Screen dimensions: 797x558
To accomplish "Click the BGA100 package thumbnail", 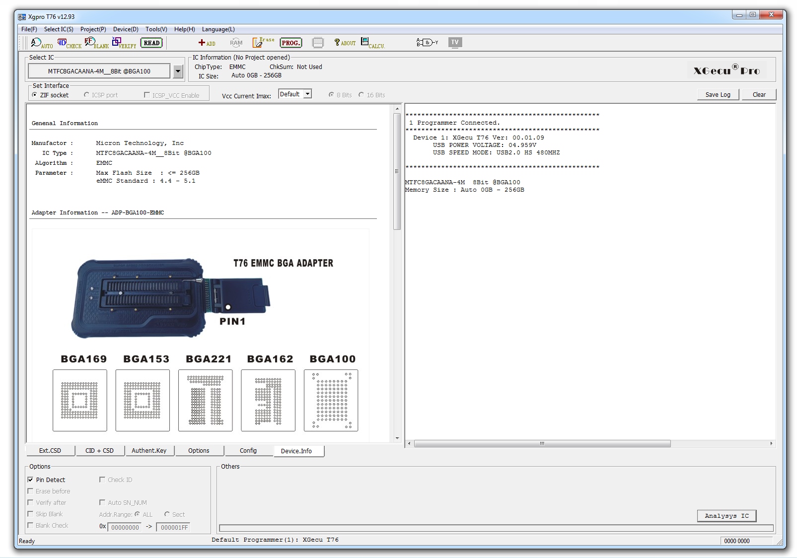I will pyautogui.click(x=331, y=400).
